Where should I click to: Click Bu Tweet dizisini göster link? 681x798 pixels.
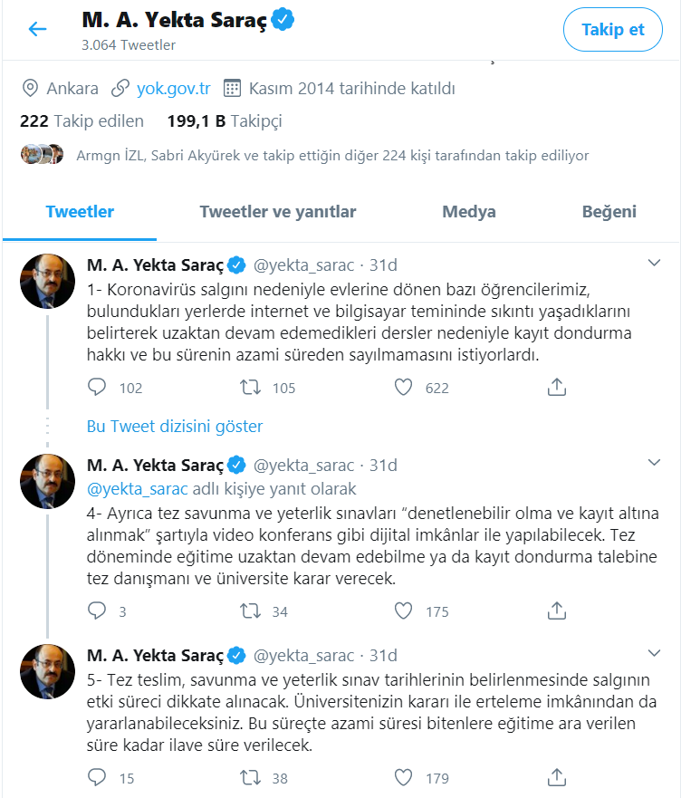[175, 426]
